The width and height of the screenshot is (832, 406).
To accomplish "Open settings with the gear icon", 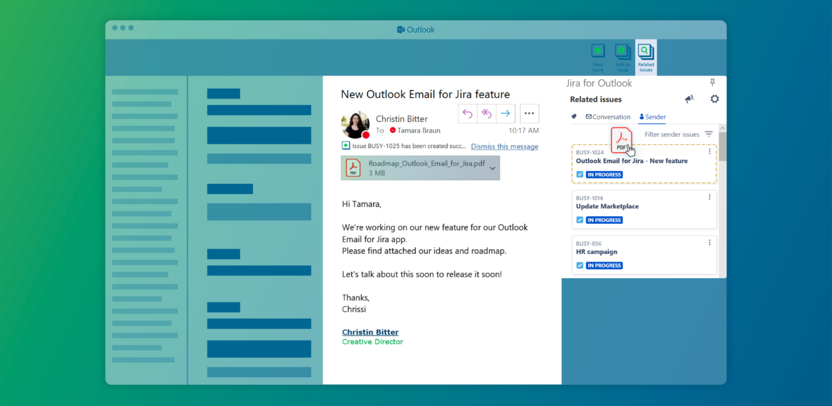I will (714, 99).
